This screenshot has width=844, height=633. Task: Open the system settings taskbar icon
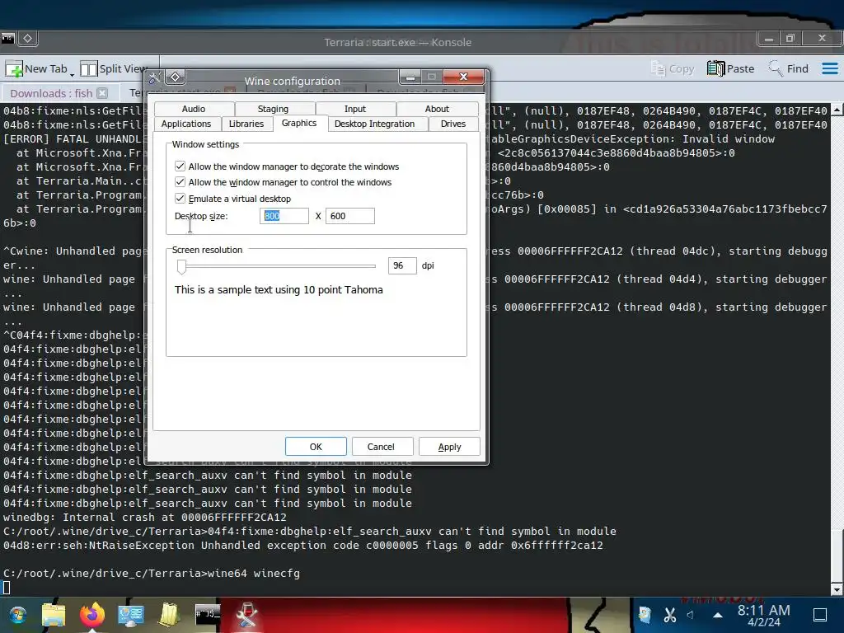pos(131,615)
